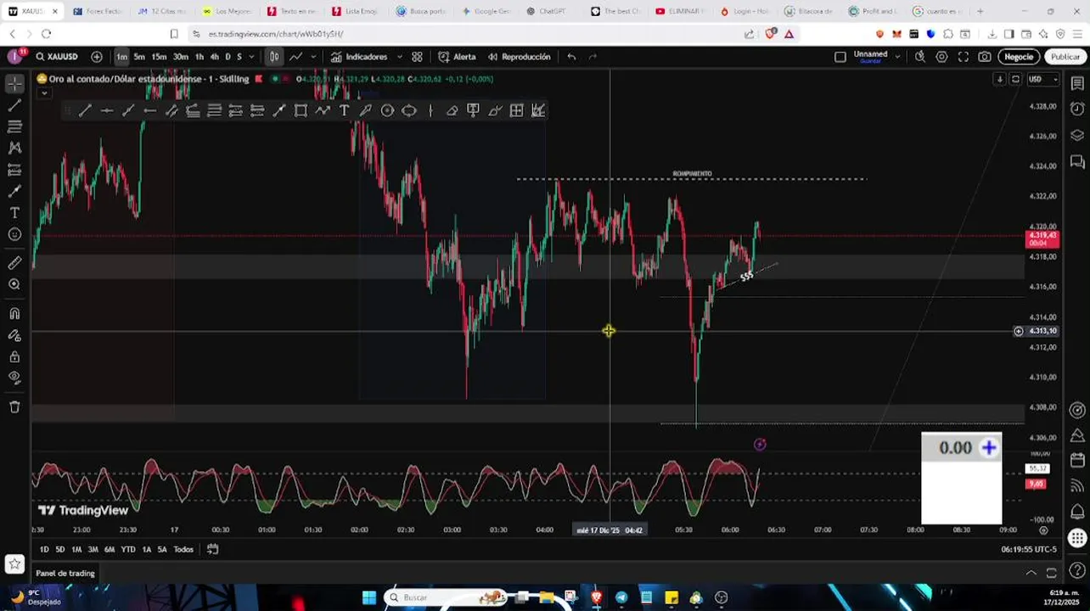The image size is (1090, 611).
Task: Switch to the 15m timeframe
Action: 159,57
